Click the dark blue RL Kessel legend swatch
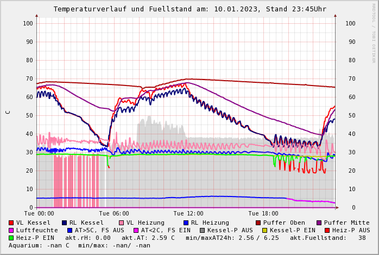Viewport: 379px width, 255px height. tap(64, 223)
